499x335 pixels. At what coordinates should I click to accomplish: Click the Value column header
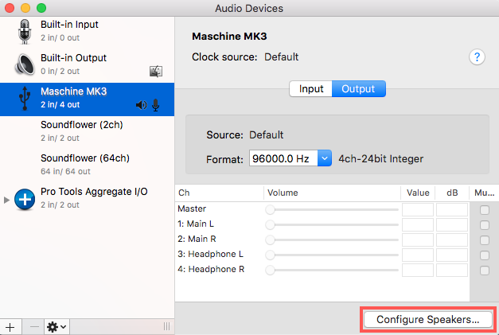418,193
